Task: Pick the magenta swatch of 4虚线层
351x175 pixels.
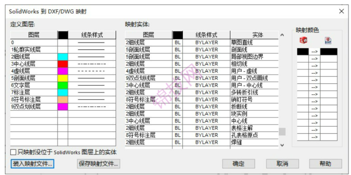Action: (63, 71)
